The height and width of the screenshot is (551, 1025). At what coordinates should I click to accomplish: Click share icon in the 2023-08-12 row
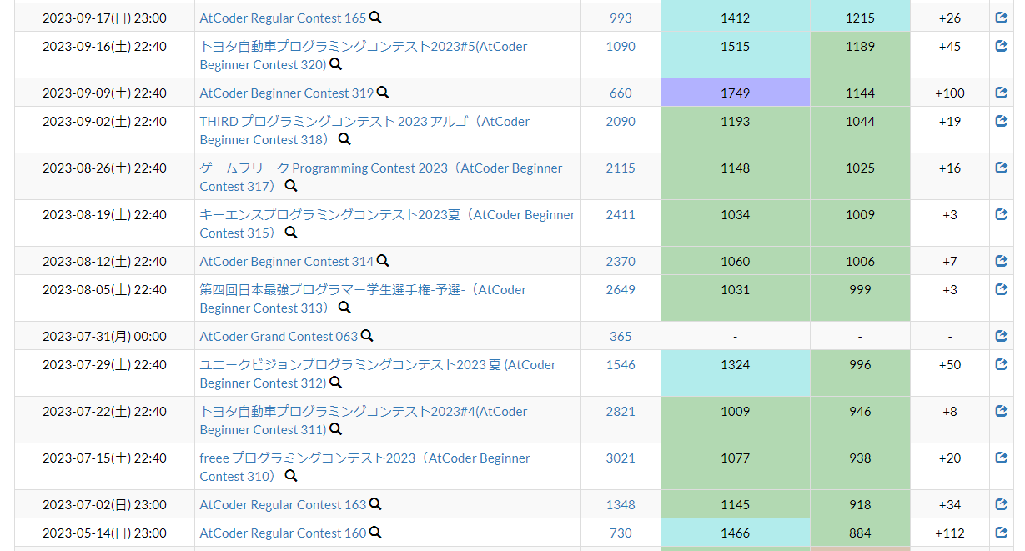click(x=1002, y=261)
